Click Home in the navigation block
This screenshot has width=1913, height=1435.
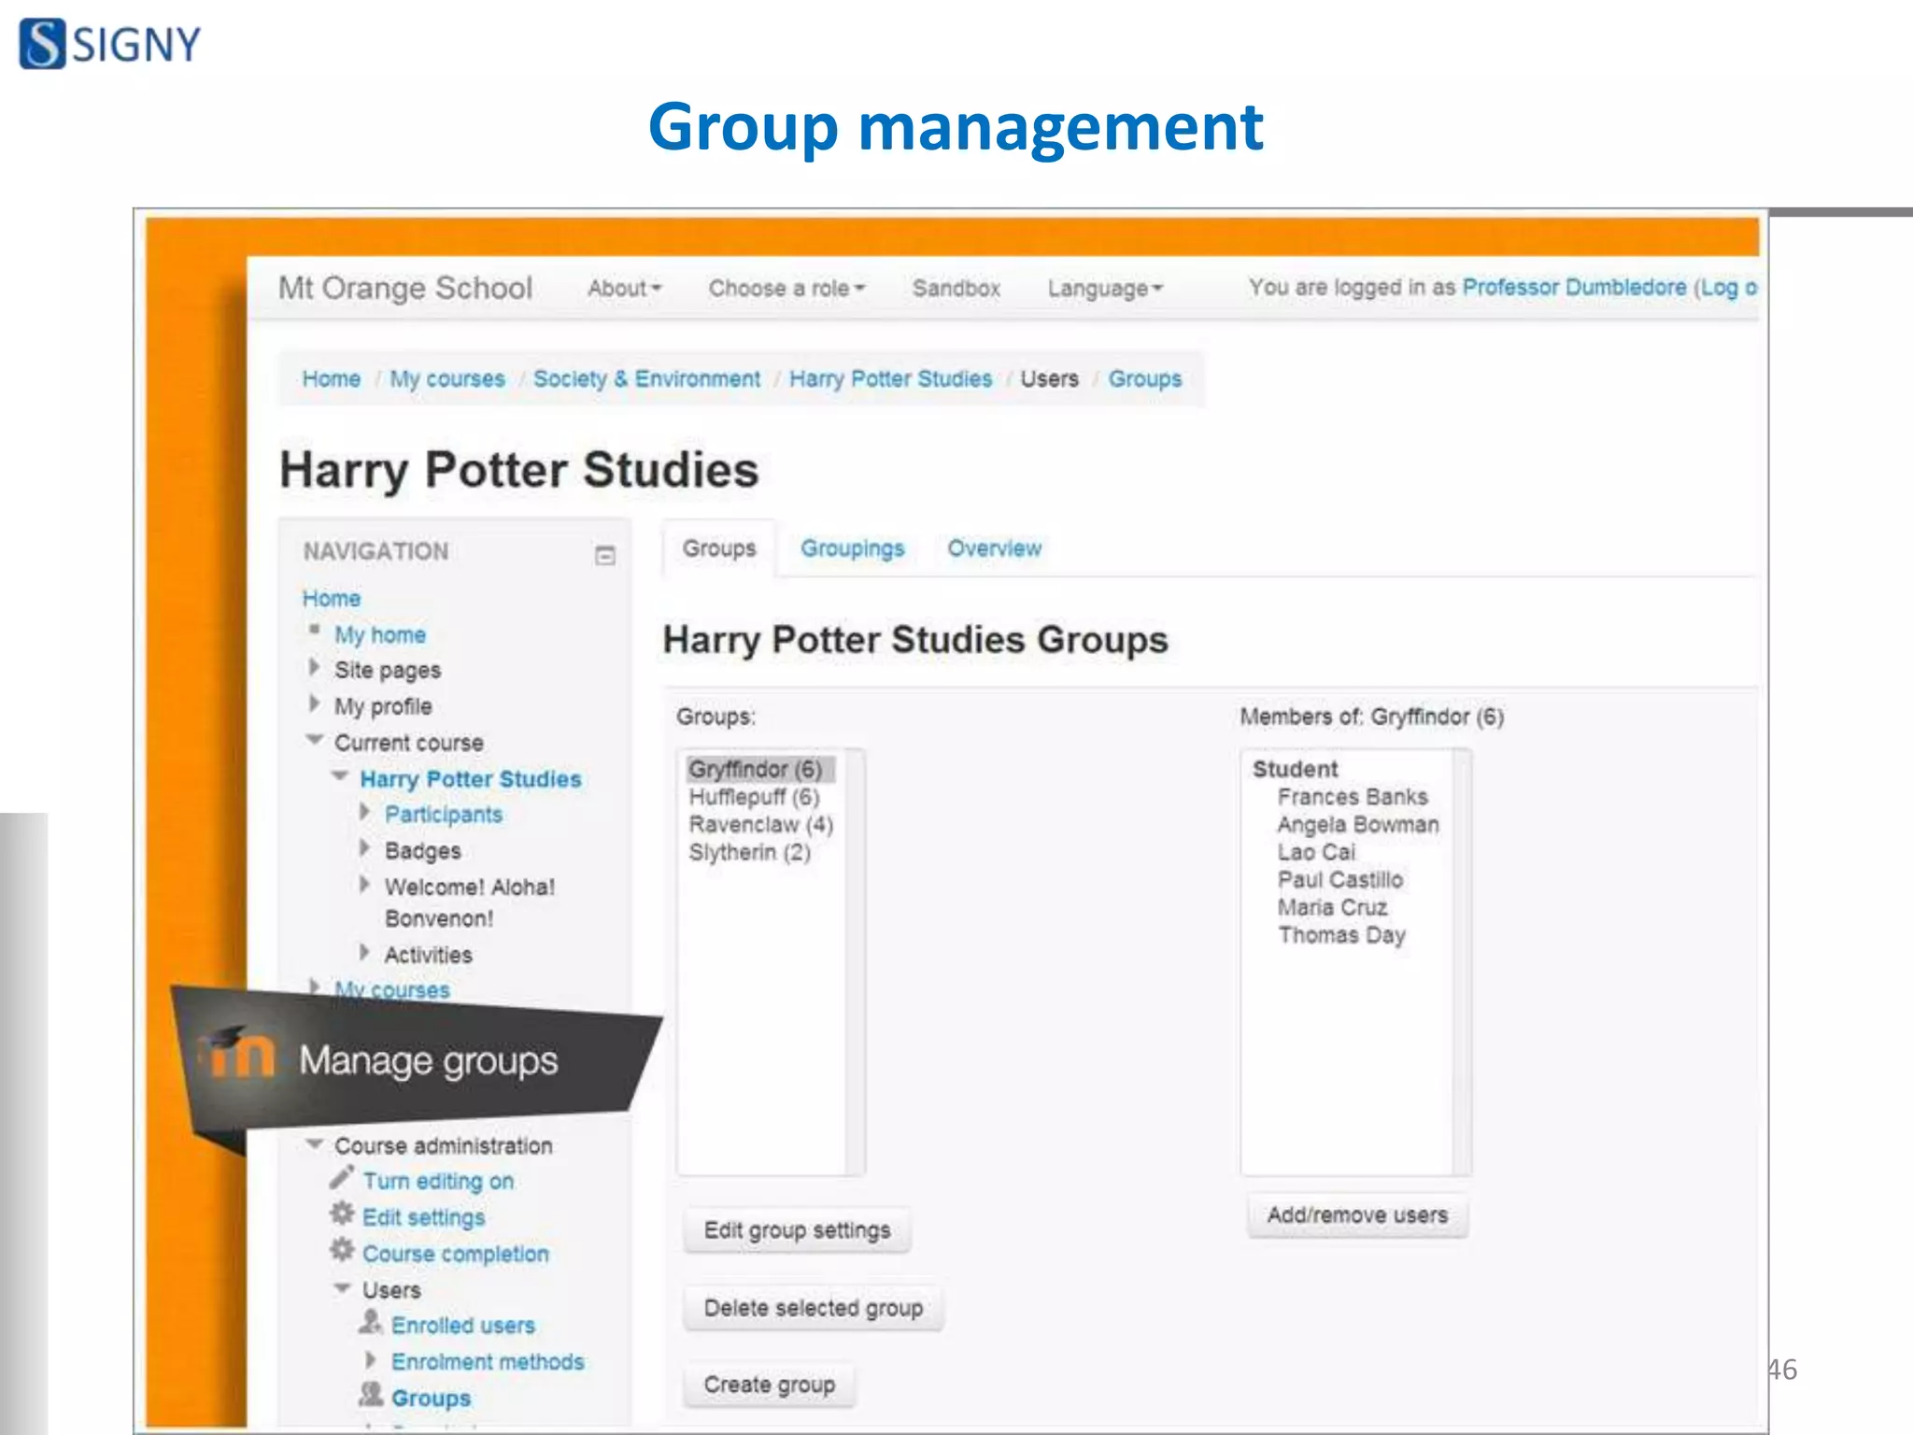[332, 598]
